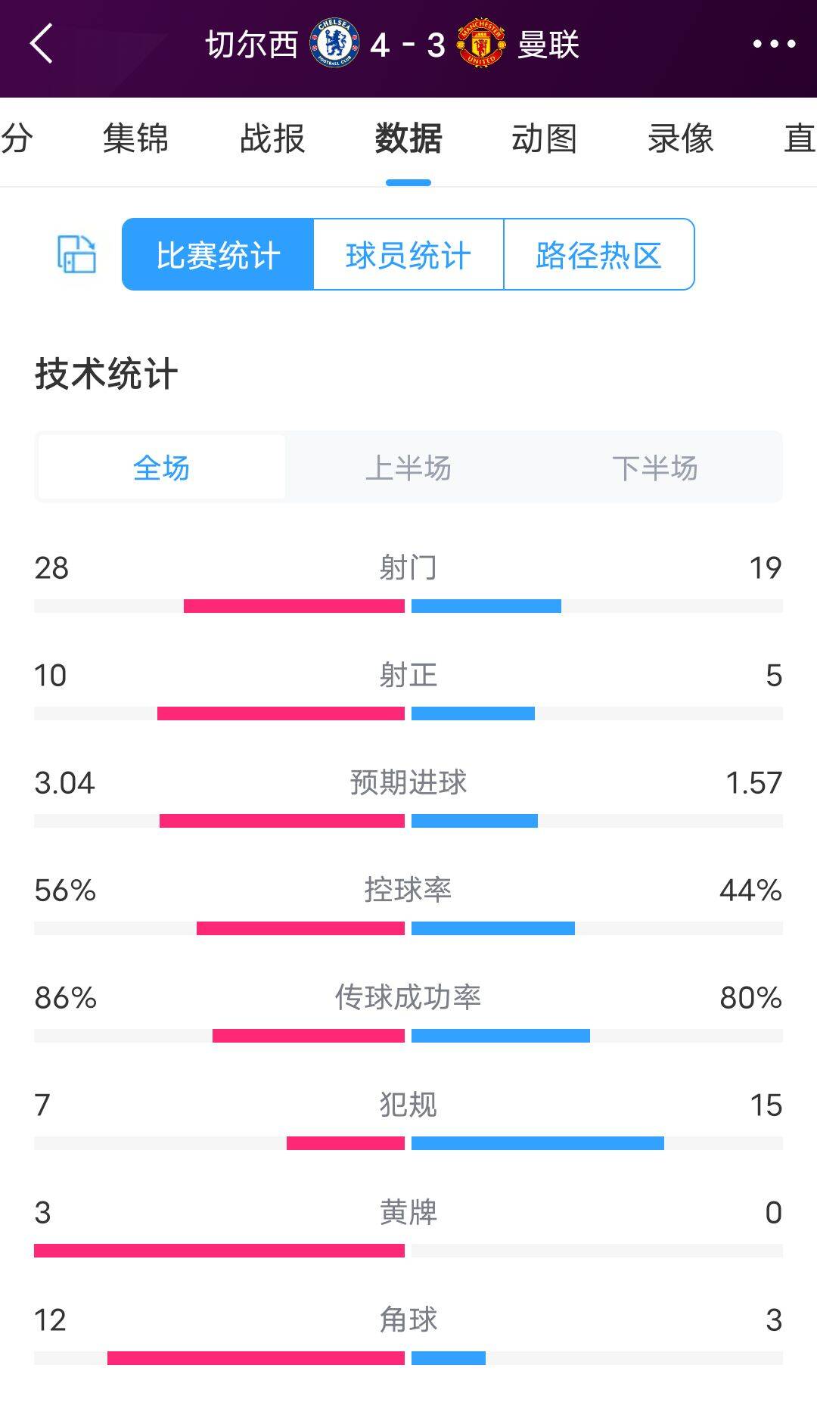This screenshot has width=817, height=1402.
Task: Tap the Manchester United crest
Action: [x=481, y=44]
